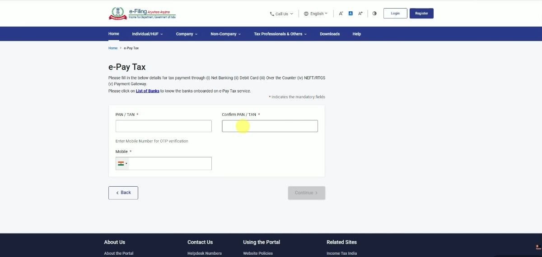The width and height of the screenshot is (542, 257).
Task: Open the List of Banks link
Action: (x=147, y=91)
